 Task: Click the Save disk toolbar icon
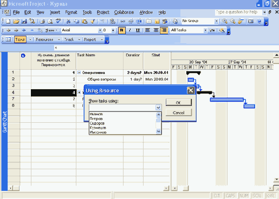point(24,22)
